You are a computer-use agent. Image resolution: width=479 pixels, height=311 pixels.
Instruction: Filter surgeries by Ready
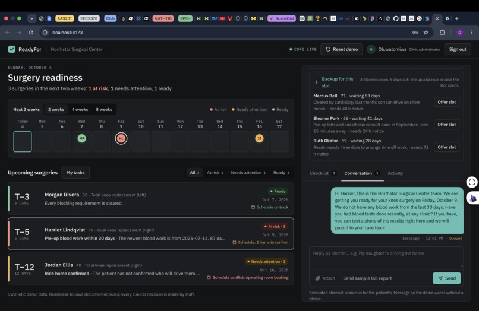(x=281, y=173)
